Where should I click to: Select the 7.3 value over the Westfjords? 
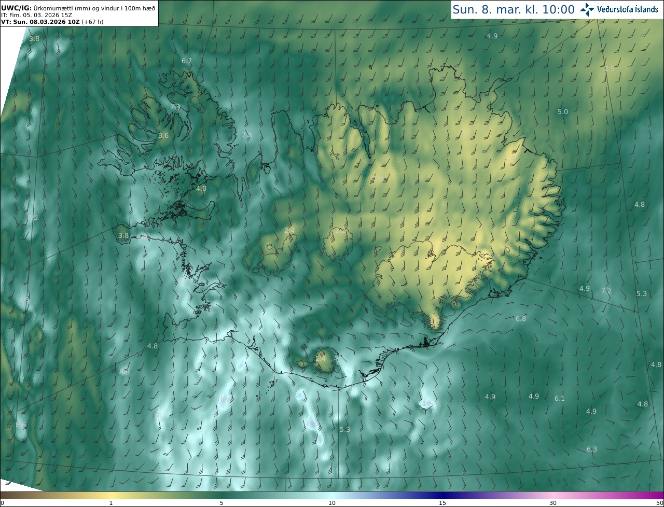point(175,107)
